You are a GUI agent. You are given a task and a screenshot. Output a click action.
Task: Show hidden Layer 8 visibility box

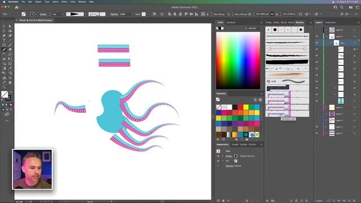pos(317,30)
